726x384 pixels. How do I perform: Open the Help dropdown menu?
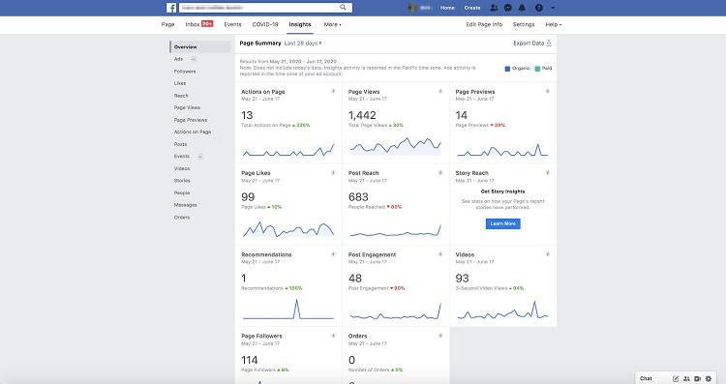click(554, 24)
